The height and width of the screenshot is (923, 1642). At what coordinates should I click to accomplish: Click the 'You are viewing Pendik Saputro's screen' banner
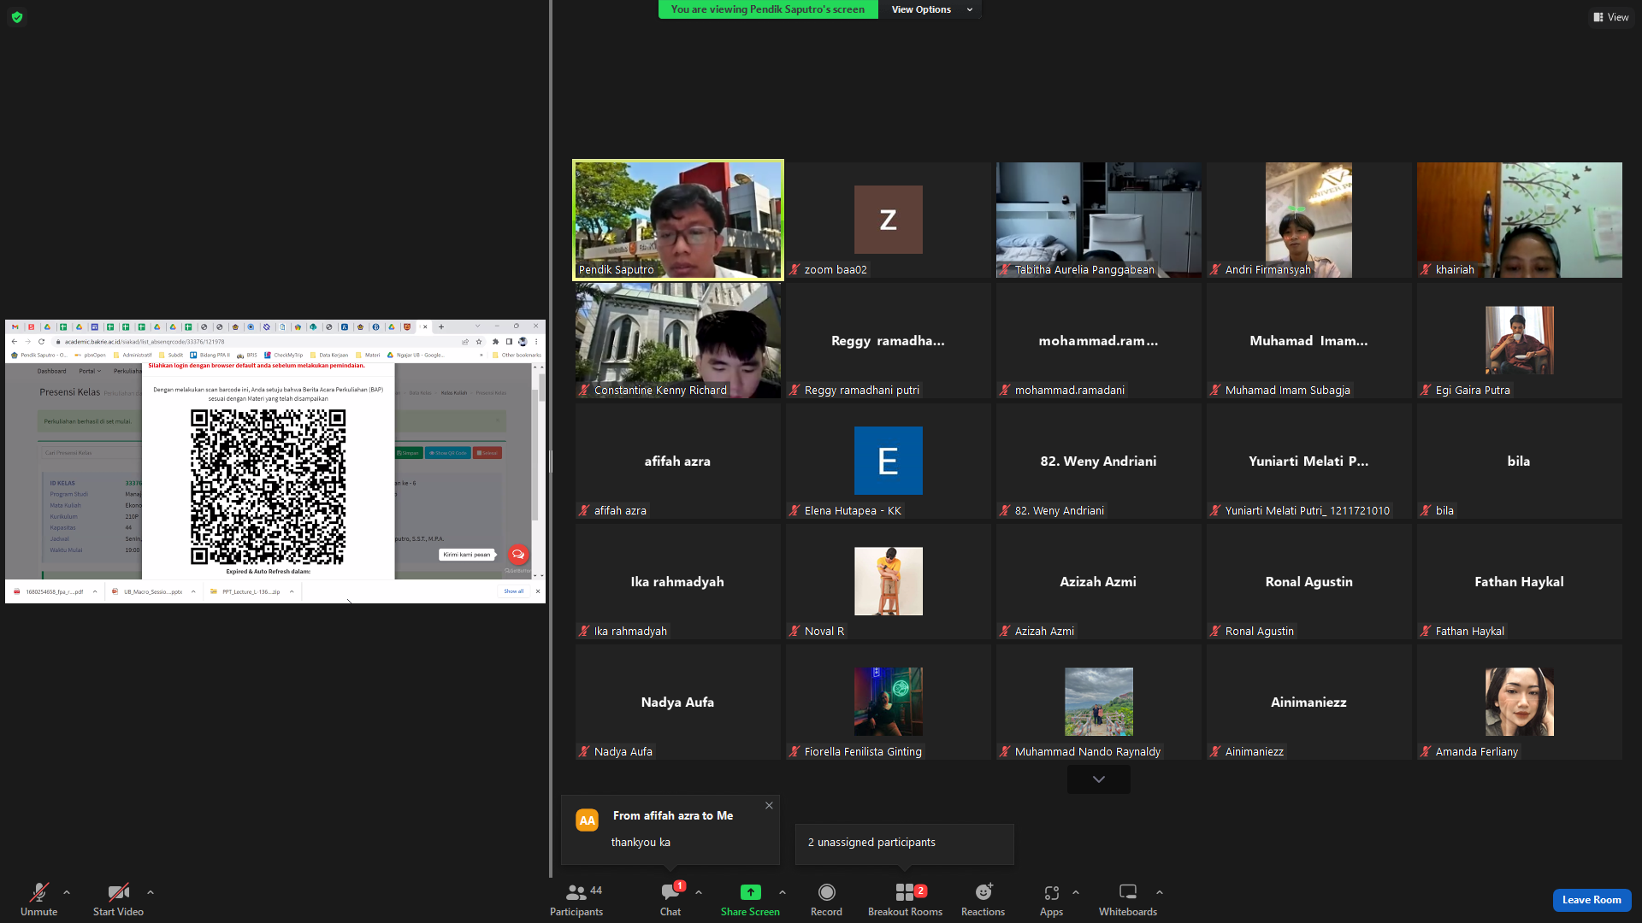[768, 9]
